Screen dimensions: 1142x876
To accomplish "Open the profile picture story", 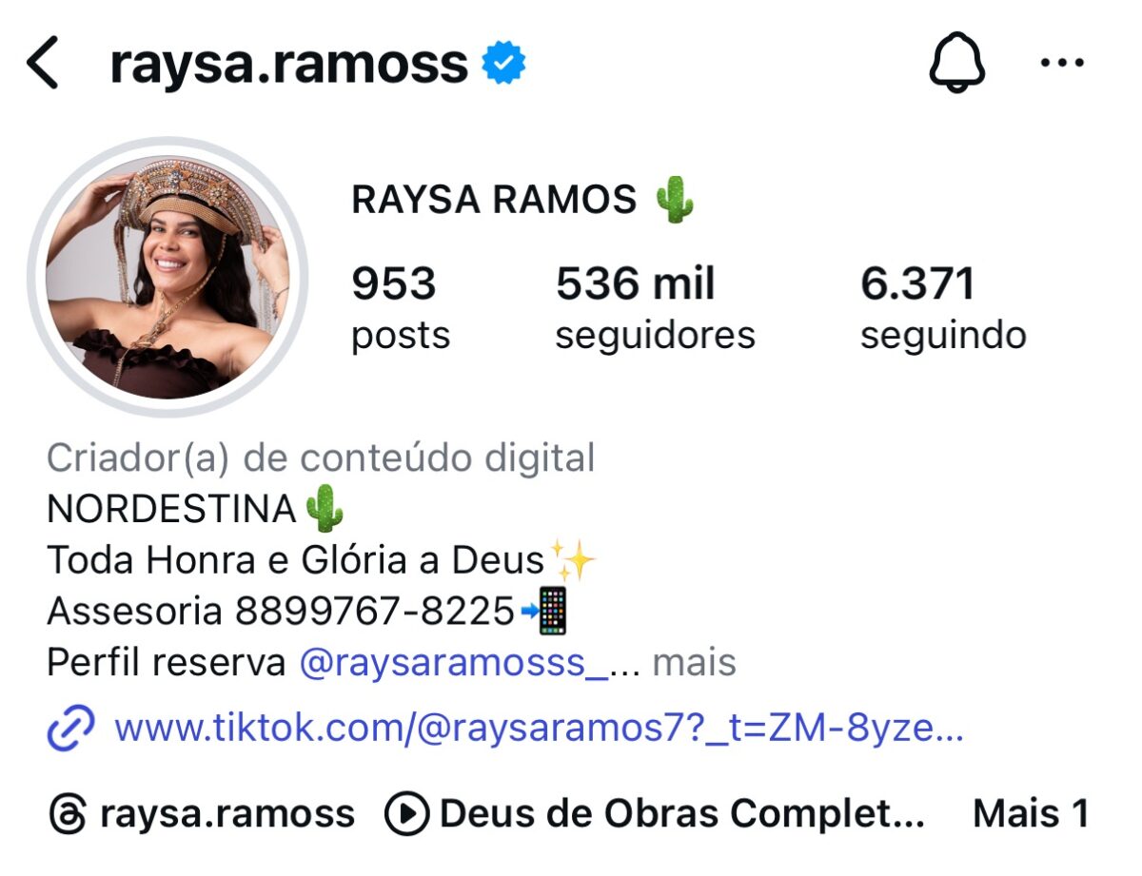I will point(167,278).
